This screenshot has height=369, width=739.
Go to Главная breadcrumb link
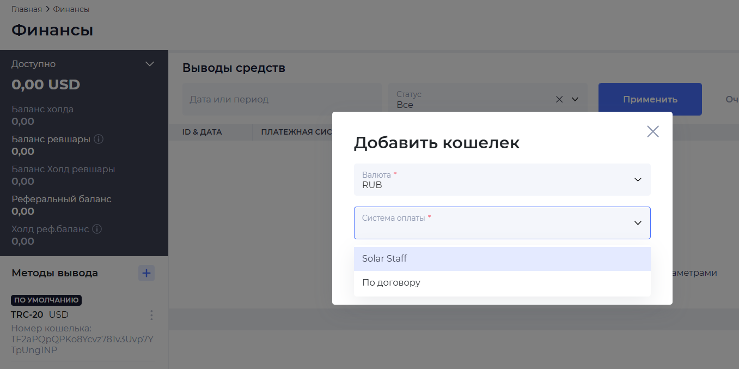(27, 9)
